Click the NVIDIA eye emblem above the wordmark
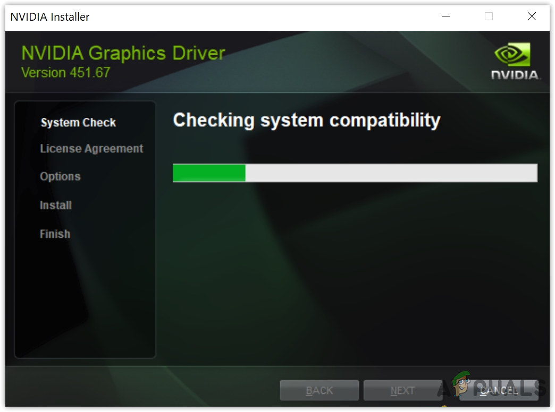The image size is (555, 412). point(512,53)
